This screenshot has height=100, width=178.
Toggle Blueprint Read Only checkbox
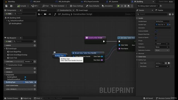[156, 34]
